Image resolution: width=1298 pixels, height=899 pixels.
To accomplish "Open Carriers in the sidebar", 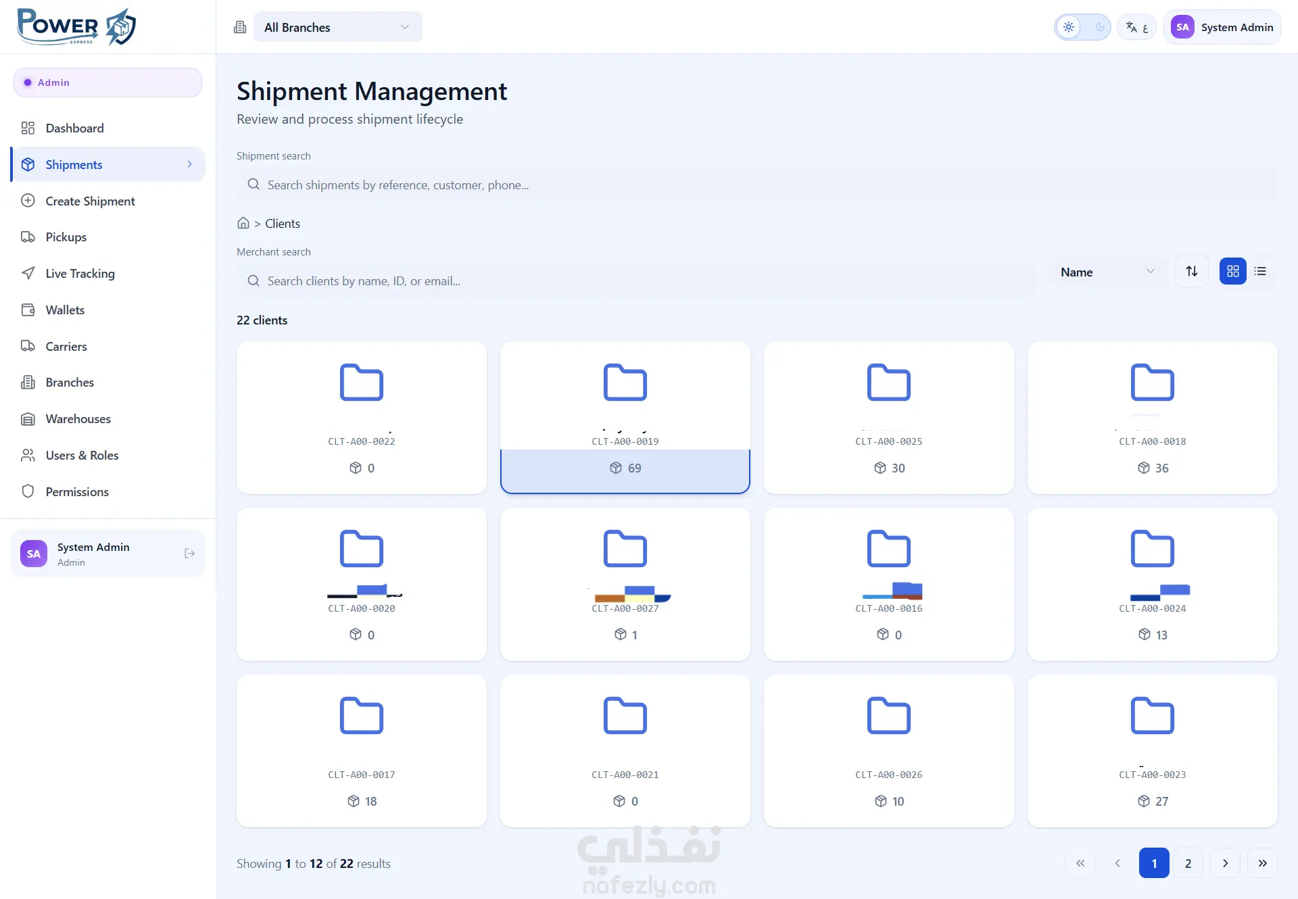I will point(107,346).
